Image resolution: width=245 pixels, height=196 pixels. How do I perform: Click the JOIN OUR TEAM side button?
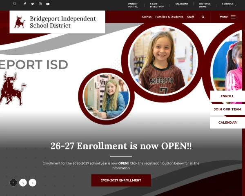pyautogui.click(x=227, y=109)
